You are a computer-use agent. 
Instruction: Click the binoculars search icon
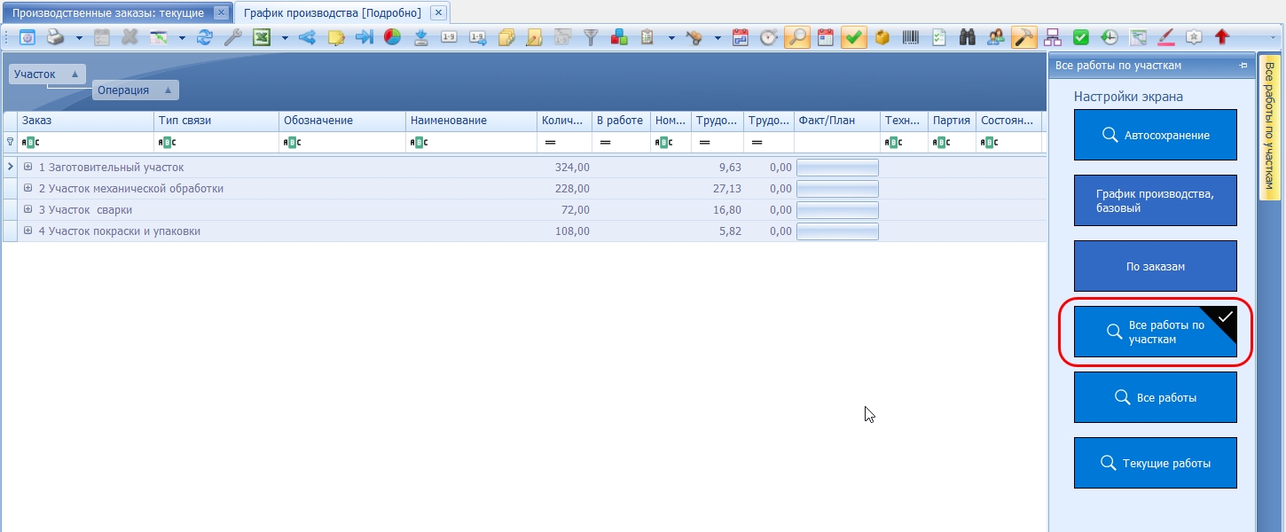coord(968,37)
